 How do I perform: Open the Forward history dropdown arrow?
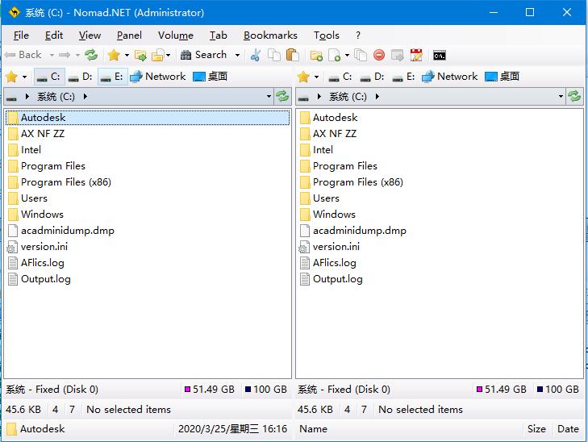[77, 56]
